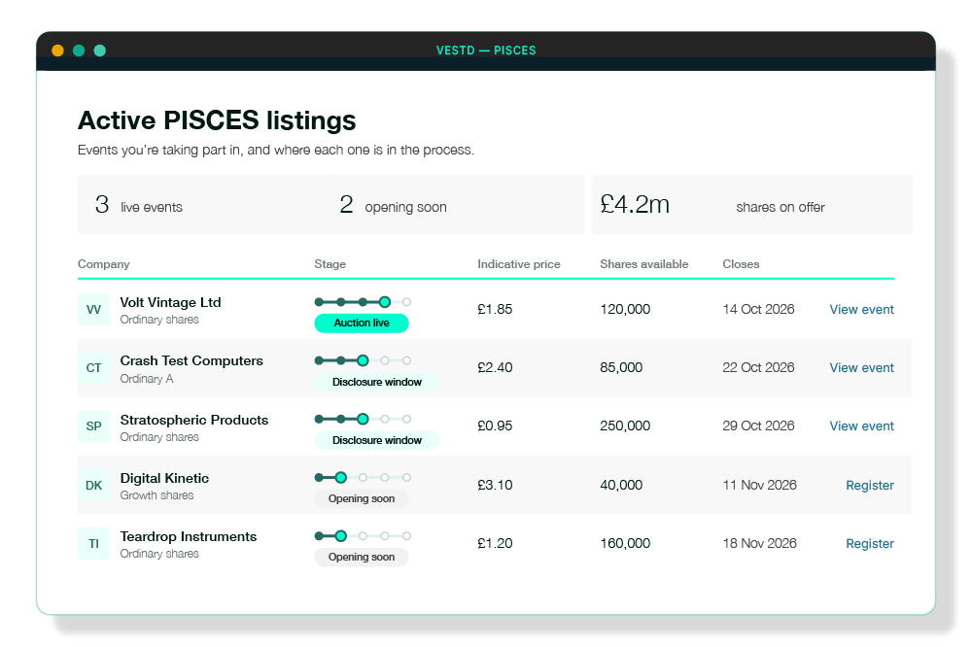The width and height of the screenshot is (972, 647).
Task: Click Opening soon badge for Digital Kinetic
Action: coord(362,498)
